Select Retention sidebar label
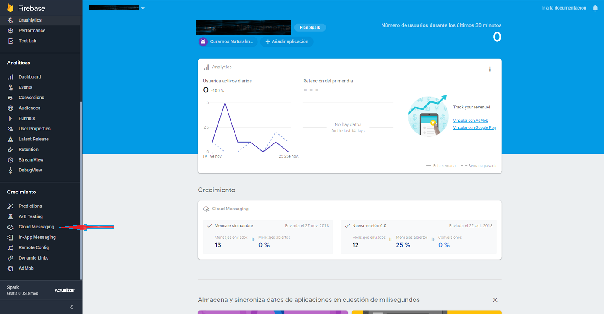 point(29,149)
